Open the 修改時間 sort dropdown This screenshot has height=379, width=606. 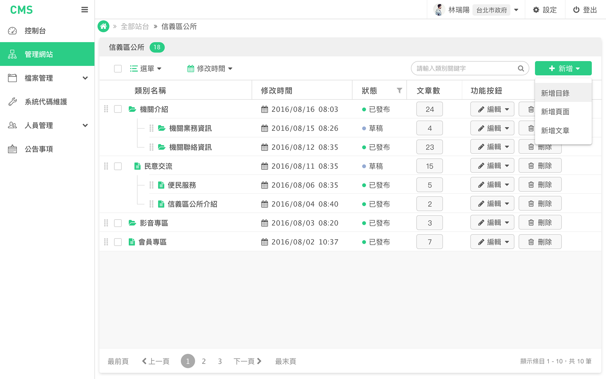(210, 69)
